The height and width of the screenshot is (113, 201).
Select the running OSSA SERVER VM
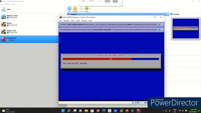click(x=29, y=39)
